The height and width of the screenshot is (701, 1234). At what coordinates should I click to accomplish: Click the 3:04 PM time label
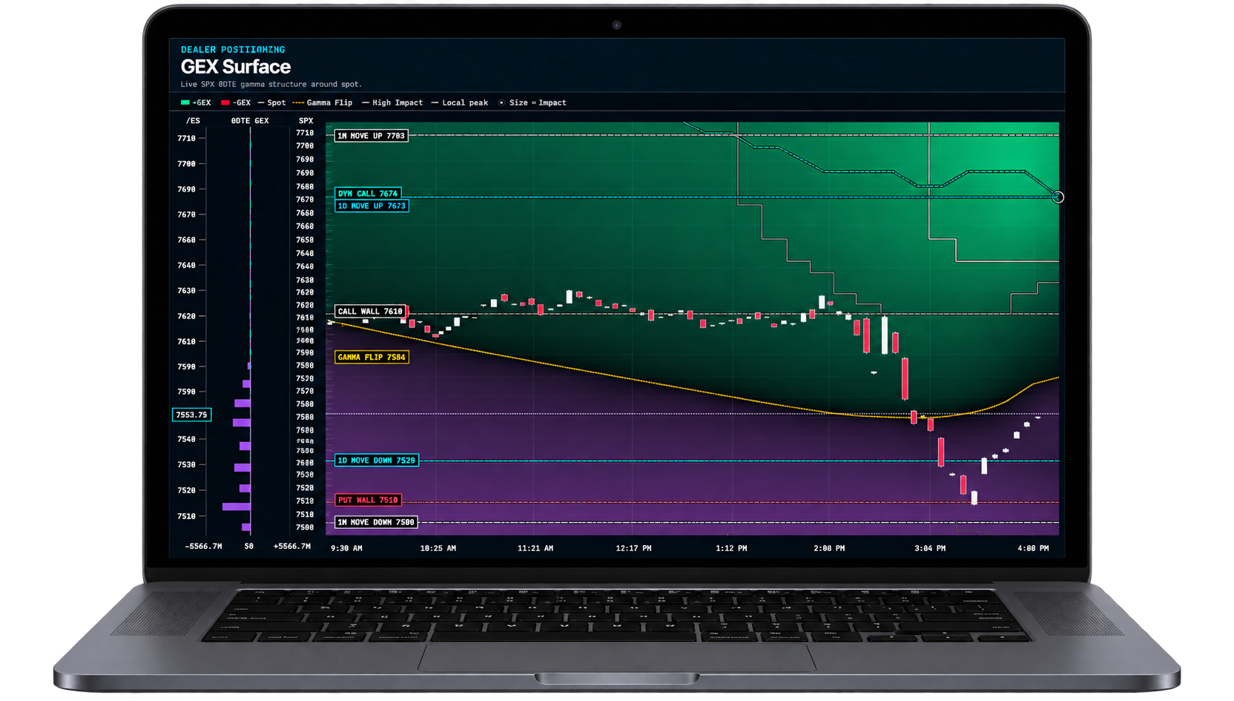[x=930, y=548]
